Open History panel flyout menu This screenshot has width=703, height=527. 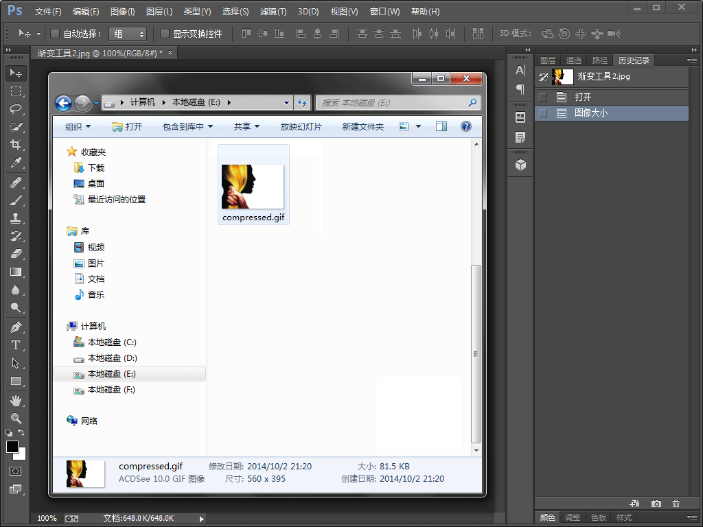pyautogui.click(x=692, y=60)
